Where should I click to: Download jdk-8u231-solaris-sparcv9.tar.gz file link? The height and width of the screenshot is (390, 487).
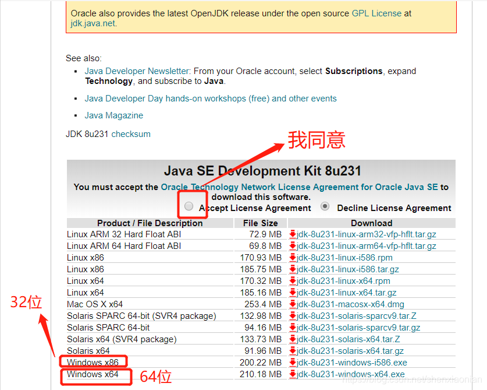point(358,328)
